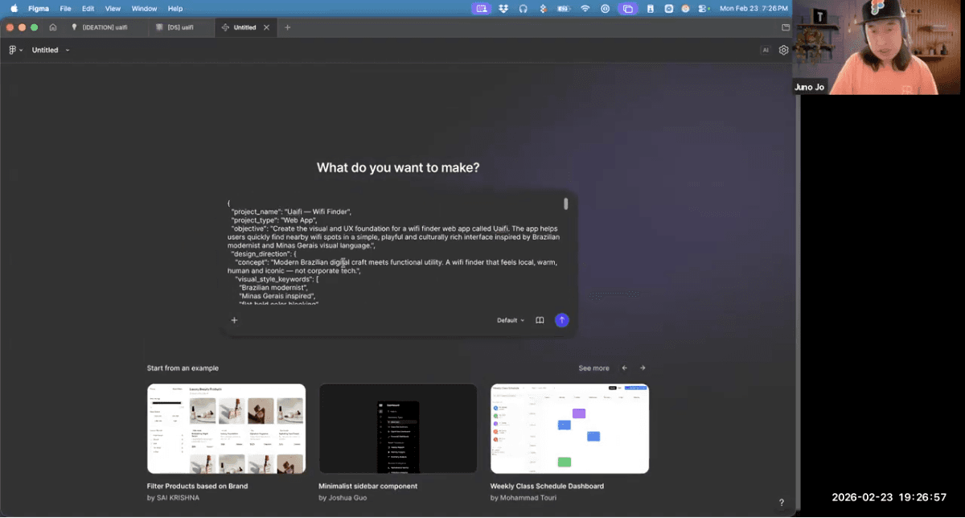This screenshot has height=518, width=965.
Task: Open the Figma home icon in tab bar
Action: pyautogui.click(x=53, y=27)
